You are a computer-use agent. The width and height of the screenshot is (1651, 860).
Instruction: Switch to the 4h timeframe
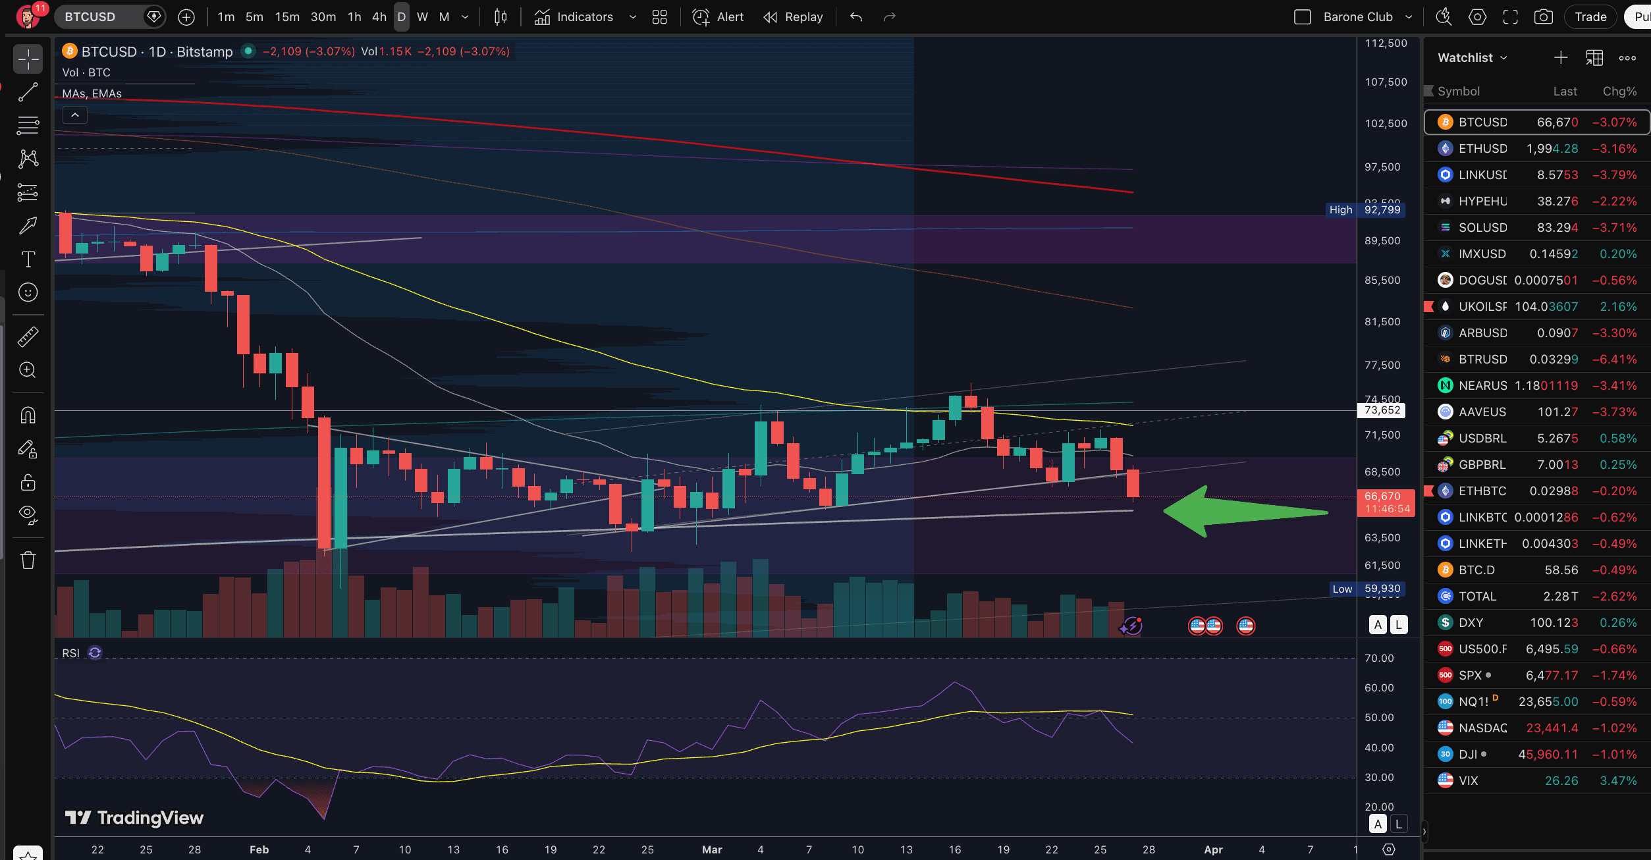coord(379,17)
